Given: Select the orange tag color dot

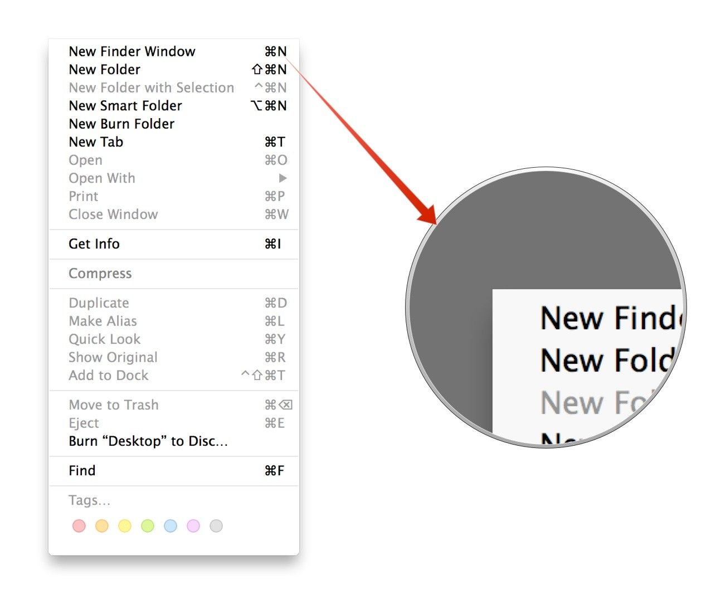Looking at the screenshot, I should pyautogui.click(x=102, y=526).
